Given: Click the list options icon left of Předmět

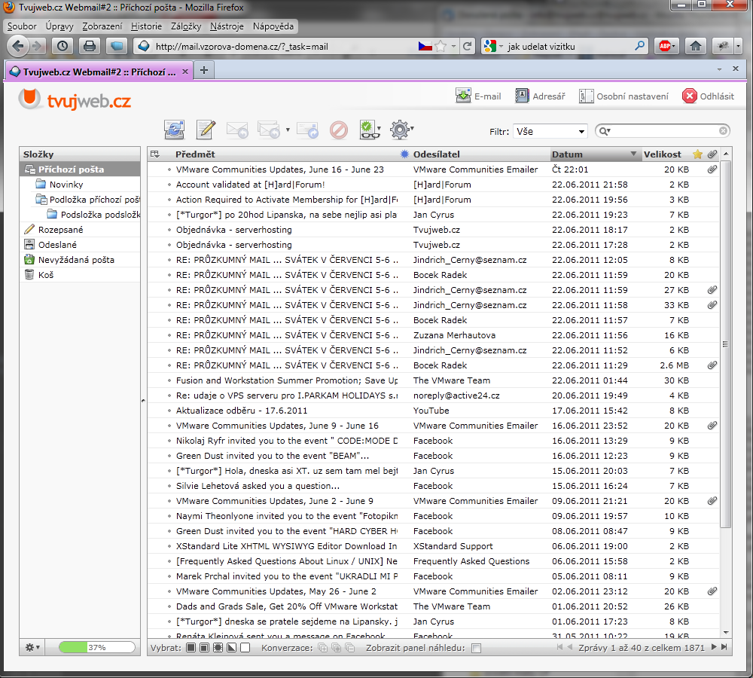Looking at the screenshot, I should point(155,154).
